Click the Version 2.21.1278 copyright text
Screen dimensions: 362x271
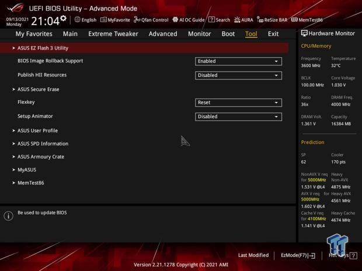[x=181, y=265]
